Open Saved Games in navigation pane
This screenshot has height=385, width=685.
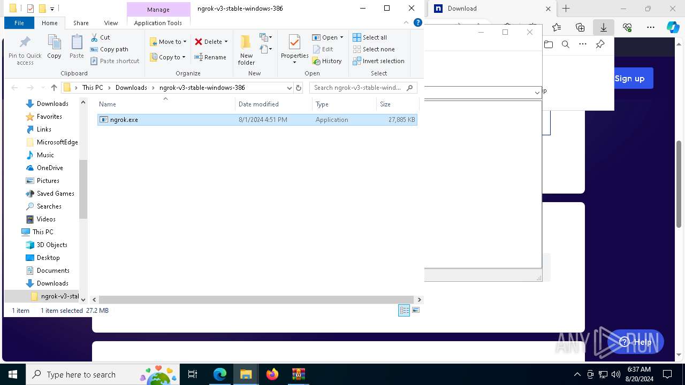click(x=56, y=194)
